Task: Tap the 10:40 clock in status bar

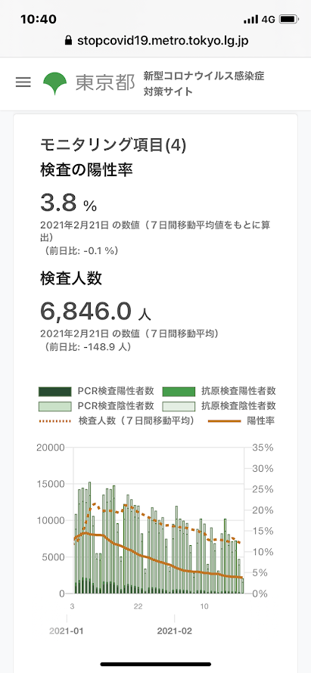Action: tap(39, 20)
